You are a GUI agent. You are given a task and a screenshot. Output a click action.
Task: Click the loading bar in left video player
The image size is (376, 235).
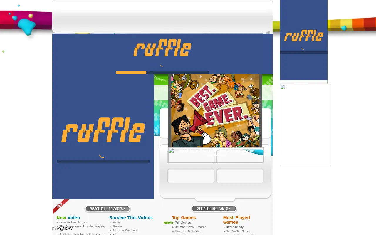pos(103,162)
